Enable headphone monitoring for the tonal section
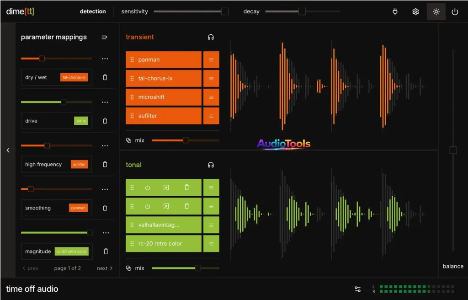The width and height of the screenshot is (468, 300). 211,165
